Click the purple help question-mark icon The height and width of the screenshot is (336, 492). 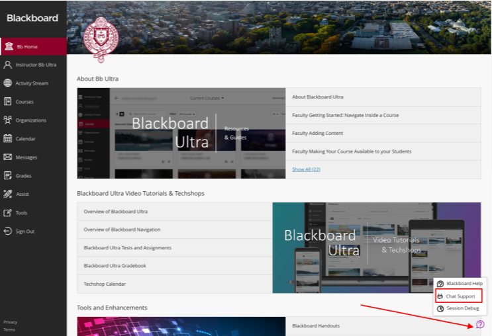tap(480, 324)
